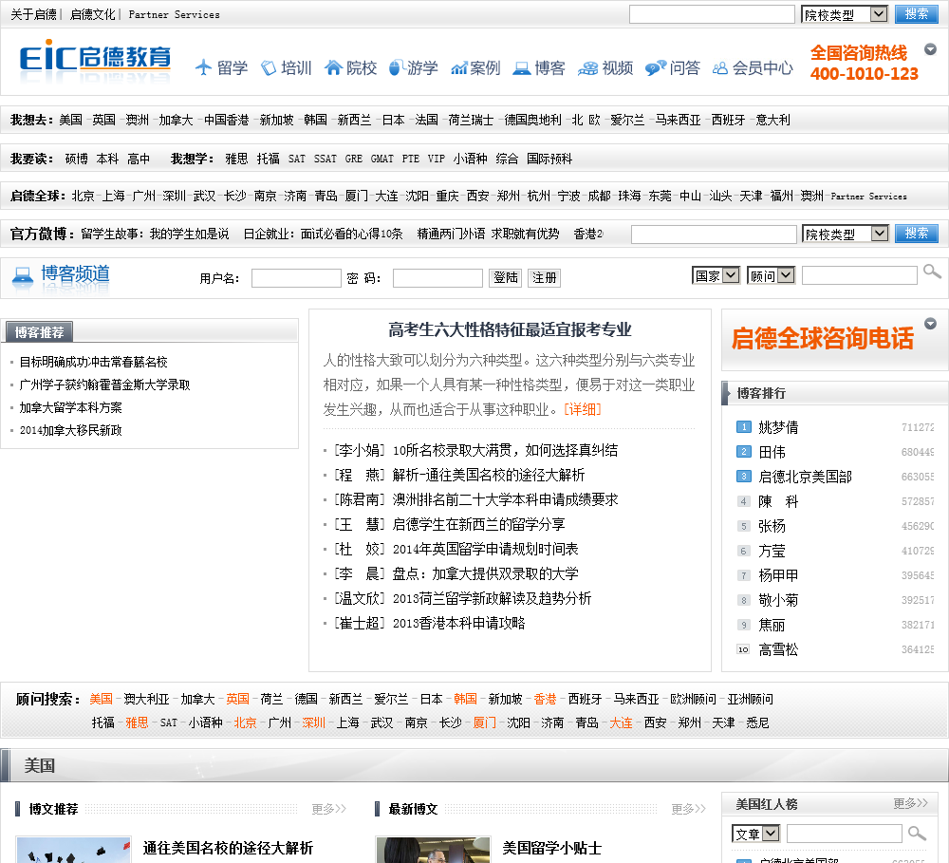
Task: Focus the blog consultant search box
Action: [x=860, y=275]
